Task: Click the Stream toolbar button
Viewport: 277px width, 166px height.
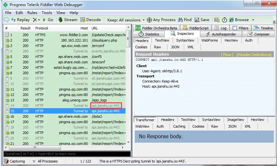Action: (x=68, y=20)
